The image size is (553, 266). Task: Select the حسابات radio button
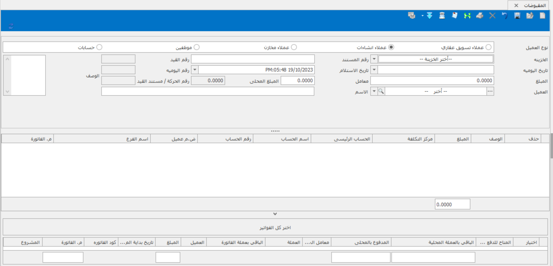click(x=99, y=47)
